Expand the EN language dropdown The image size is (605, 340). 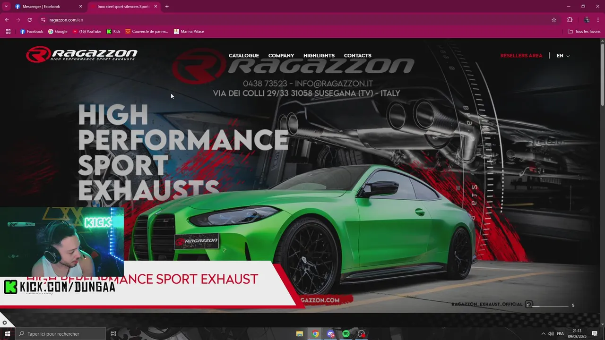[x=563, y=56]
